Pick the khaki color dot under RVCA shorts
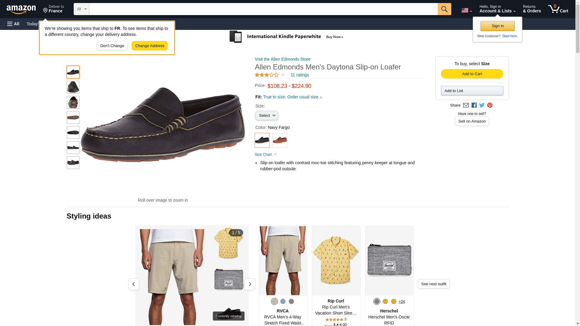Screen dimensions: 580x326 click(274, 301)
